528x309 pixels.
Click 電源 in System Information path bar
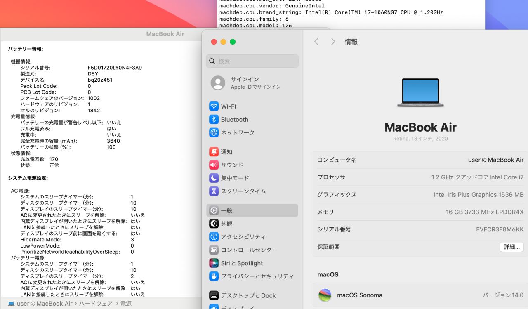[126, 304]
